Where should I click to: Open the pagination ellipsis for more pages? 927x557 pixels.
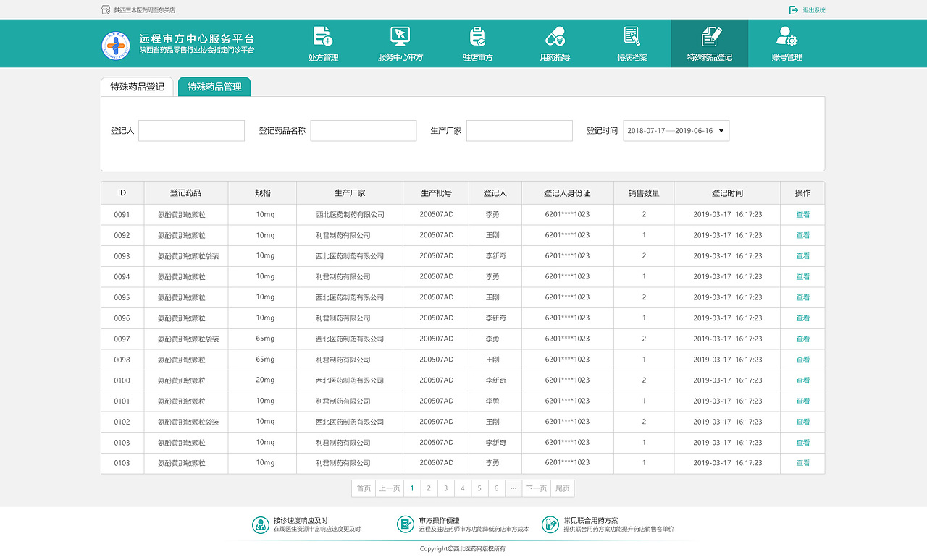[x=513, y=488]
